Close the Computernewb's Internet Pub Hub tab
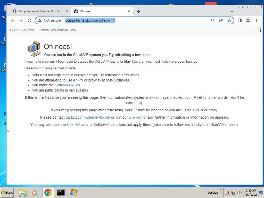Screen dimensions: 264x198 pyautogui.click(x=67, y=11)
